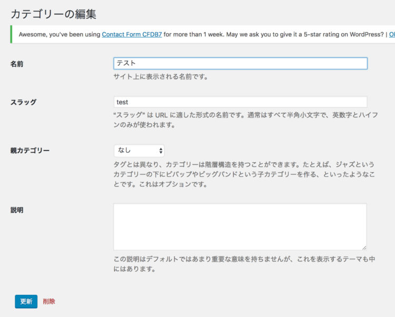Click the 5-star rating notice text
The height and width of the screenshot is (317, 395).
pyautogui.click(x=274, y=35)
